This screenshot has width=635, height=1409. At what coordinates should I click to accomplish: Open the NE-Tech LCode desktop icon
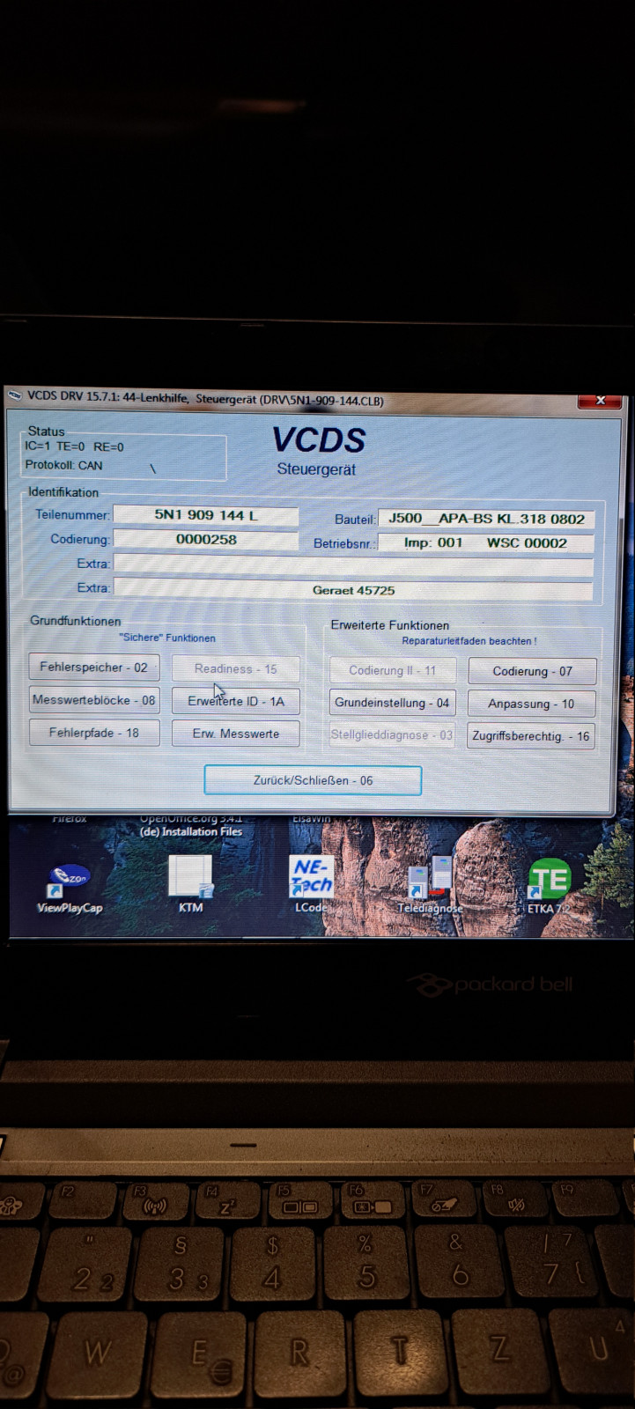[x=312, y=883]
